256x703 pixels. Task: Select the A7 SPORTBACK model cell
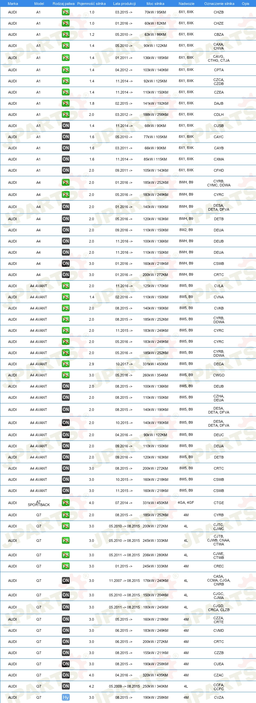coord(39,503)
